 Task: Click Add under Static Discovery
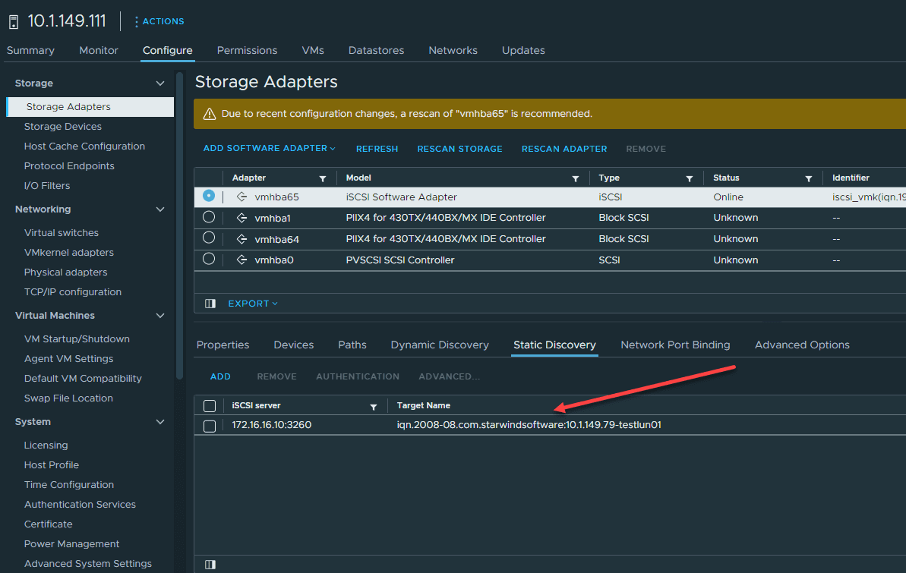pos(220,376)
